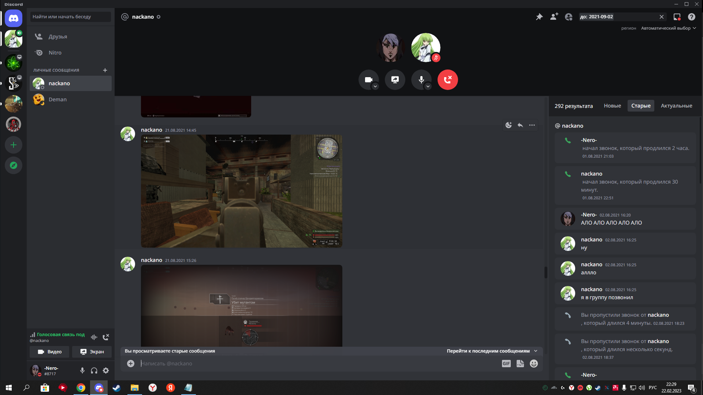The height and width of the screenshot is (395, 703).
Task: Open Discord home direct messages icon
Action: click(x=14, y=18)
